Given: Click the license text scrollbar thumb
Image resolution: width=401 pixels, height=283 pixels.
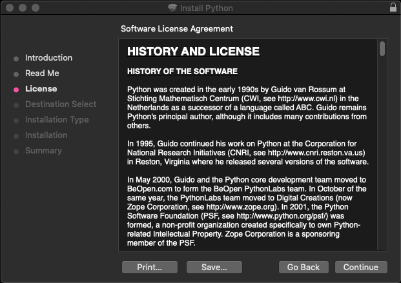Looking at the screenshot, I should 382,48.
